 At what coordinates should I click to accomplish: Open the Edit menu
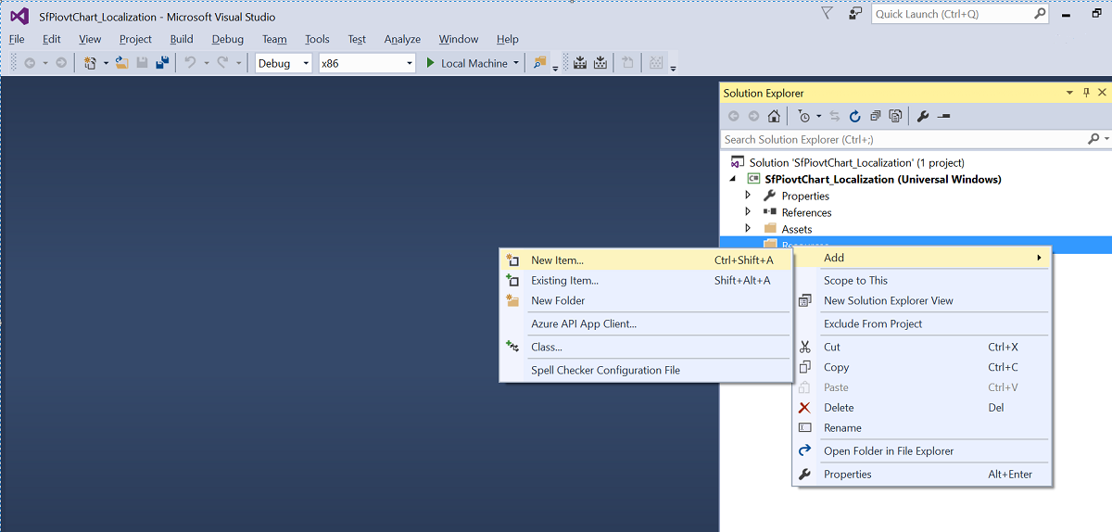point(51,39)
